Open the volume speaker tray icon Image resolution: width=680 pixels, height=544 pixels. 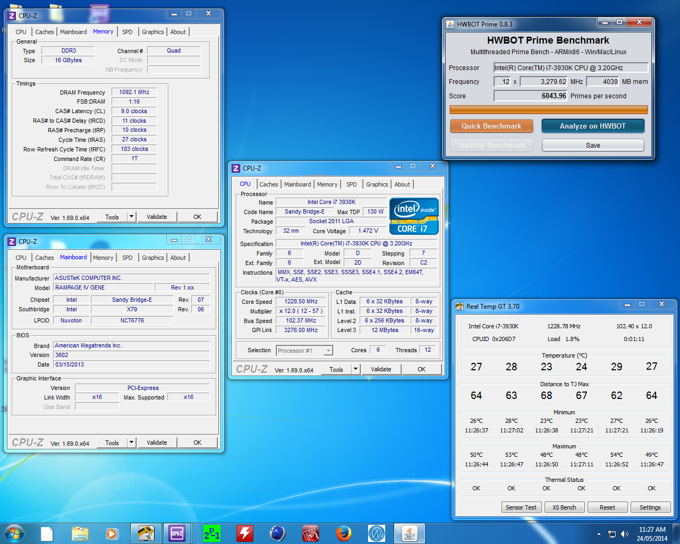click(625, 534)
